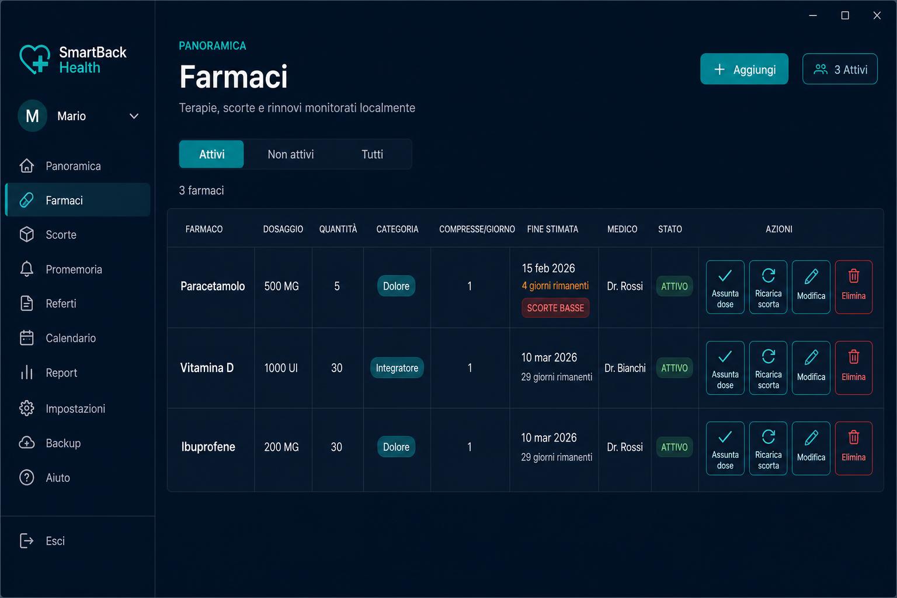This screenshot has height=598, width=897.
Task: Switch to the Tutti tab
Action: click(x=372, y=154)
